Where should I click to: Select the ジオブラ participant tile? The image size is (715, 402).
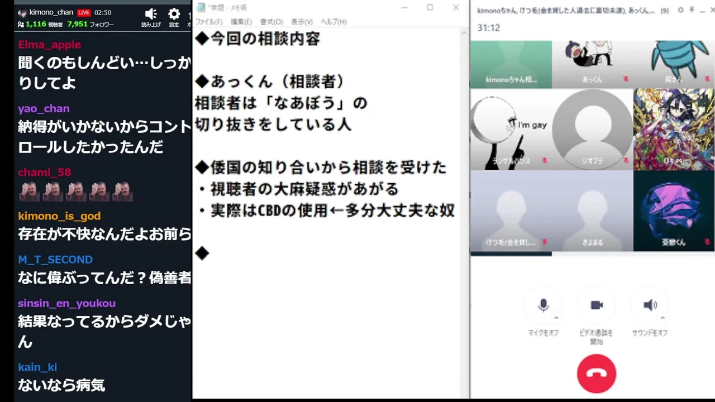click(x=592, y=130)
